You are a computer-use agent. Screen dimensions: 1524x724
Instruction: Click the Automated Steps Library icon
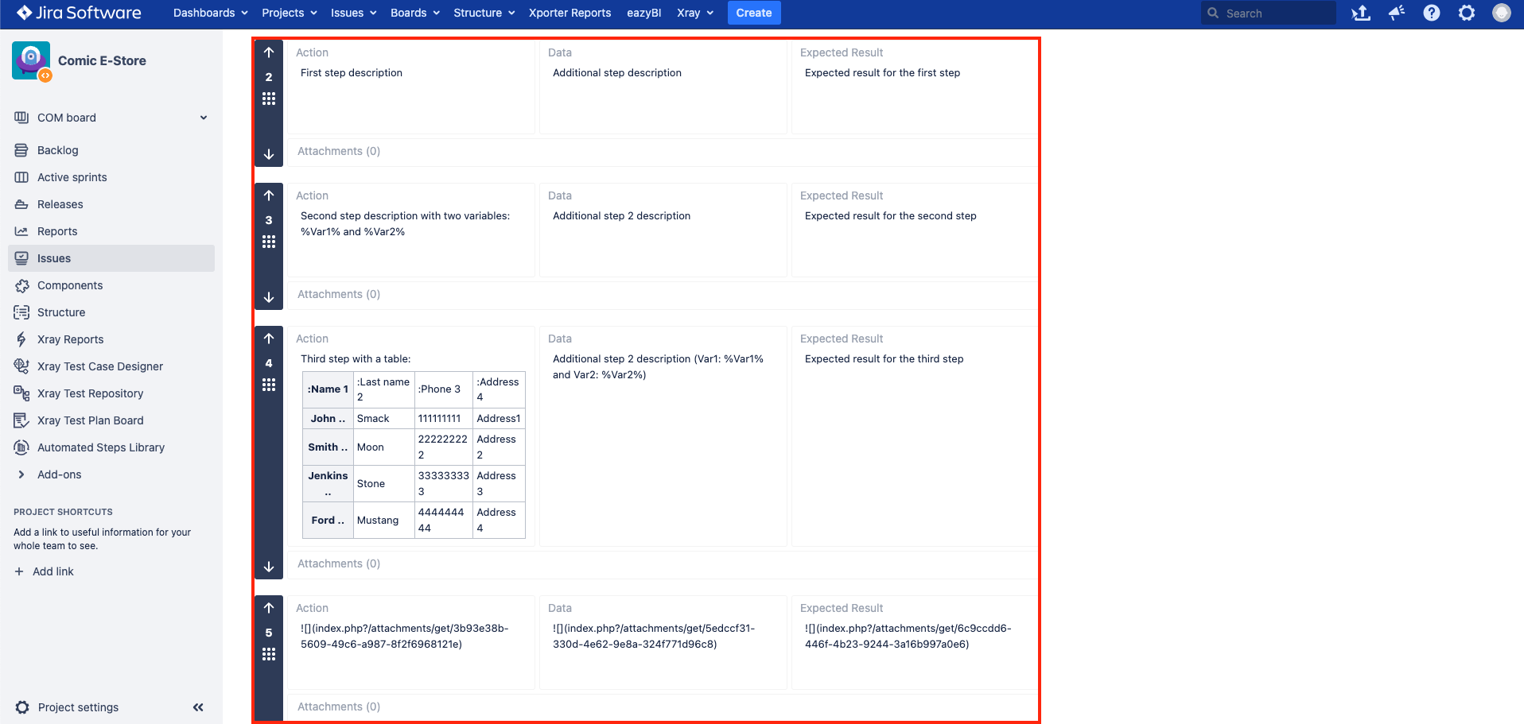pos(21,447)
